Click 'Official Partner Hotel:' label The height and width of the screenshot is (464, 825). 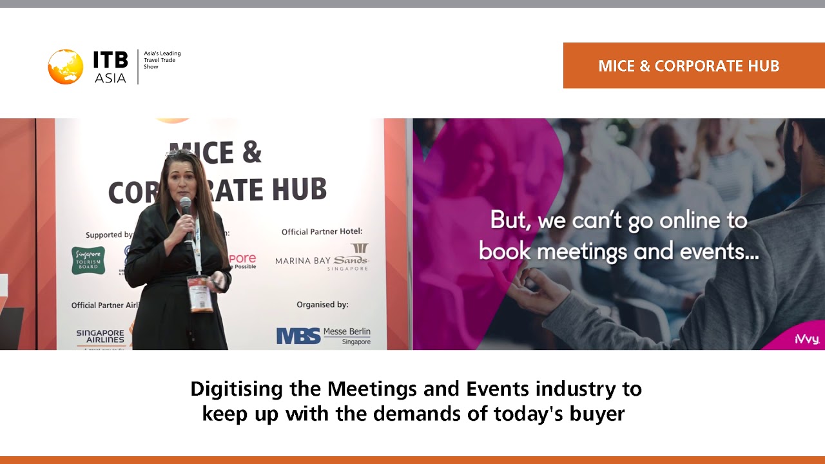pos(322,231)
